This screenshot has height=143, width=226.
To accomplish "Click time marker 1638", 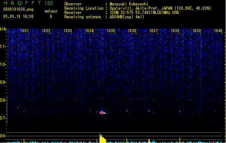I will coord(175,31).
